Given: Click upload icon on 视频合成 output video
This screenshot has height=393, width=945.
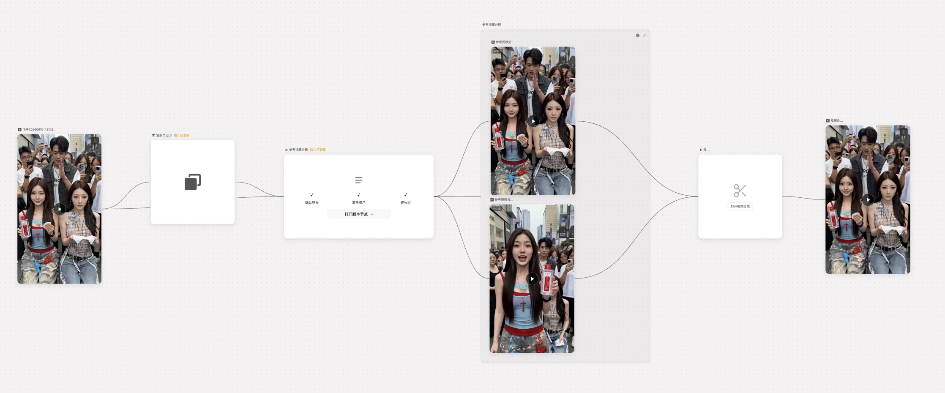Looking at the screenshot, I should [x=903, y=132].
